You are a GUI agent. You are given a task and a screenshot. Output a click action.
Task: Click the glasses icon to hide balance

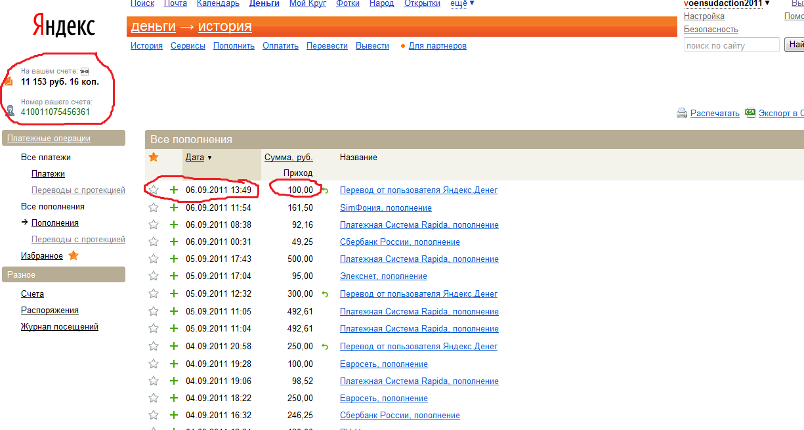point(85,71)
